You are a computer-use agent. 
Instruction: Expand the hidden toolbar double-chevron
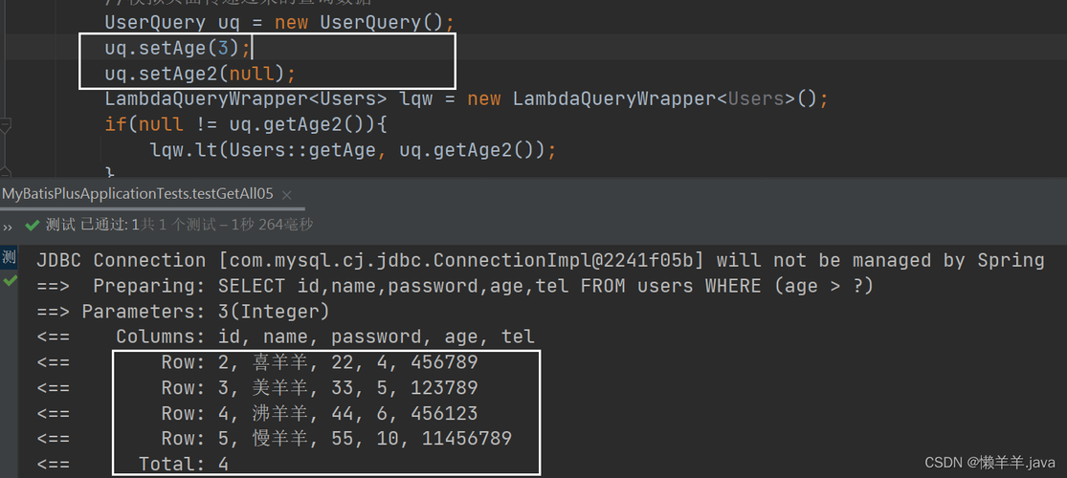point(8,226)
